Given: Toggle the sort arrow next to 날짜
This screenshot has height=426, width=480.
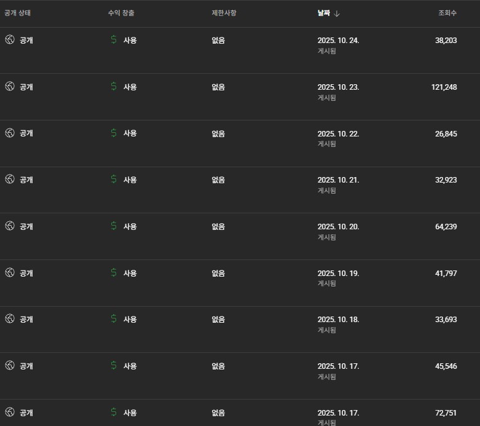Looking at the screenshot, I should [337, 14].
